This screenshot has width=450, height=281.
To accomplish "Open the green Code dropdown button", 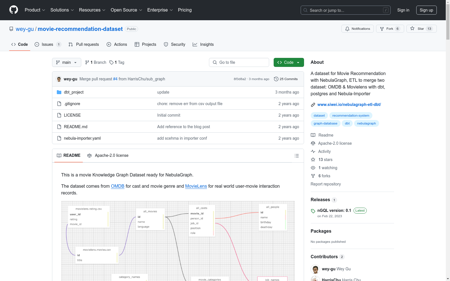I will click(289, 62).
